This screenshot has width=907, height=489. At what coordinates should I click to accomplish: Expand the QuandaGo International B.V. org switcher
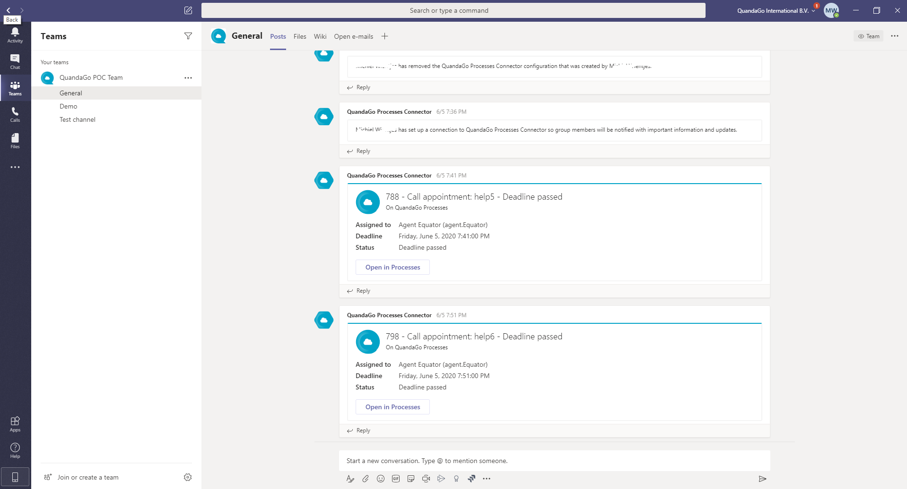[776, 10]
